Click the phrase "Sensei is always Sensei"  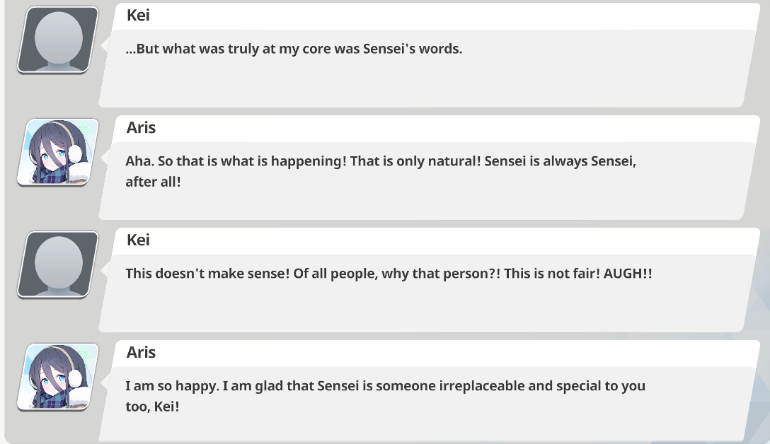point(559,161)
